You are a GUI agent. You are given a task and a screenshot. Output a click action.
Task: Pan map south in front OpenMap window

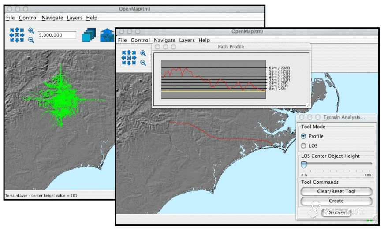tap(129, 63)
